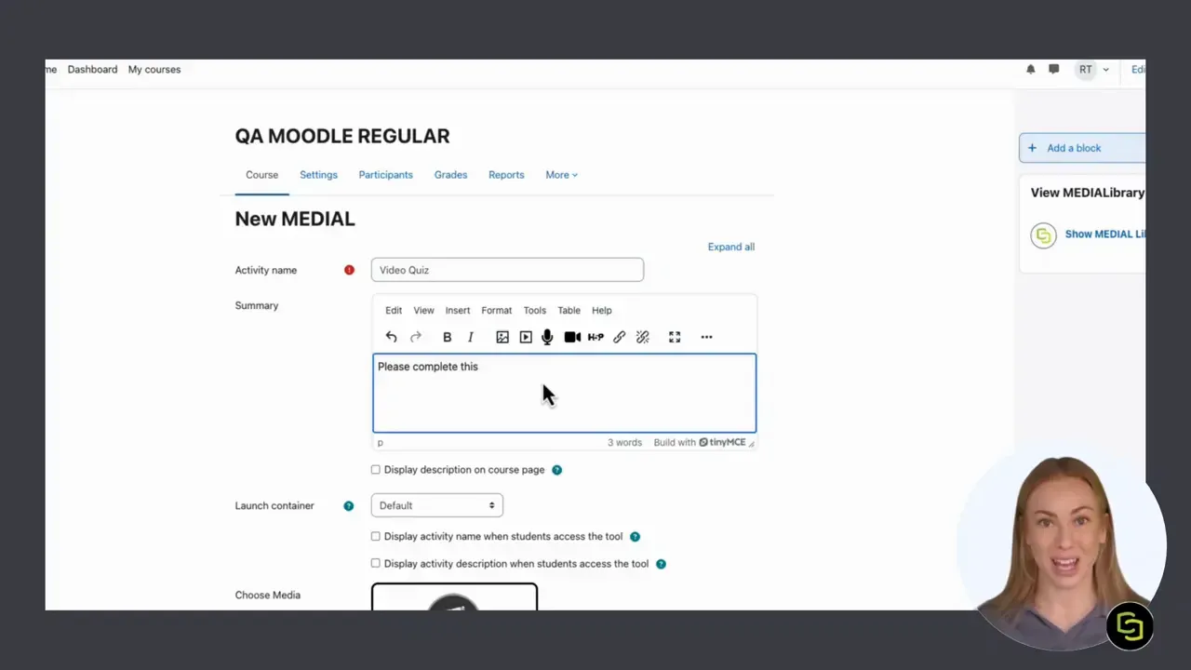Insert multimedia using the play-box icon
The height and width of the screenshot is (670, 1191).
pos(526,337)
